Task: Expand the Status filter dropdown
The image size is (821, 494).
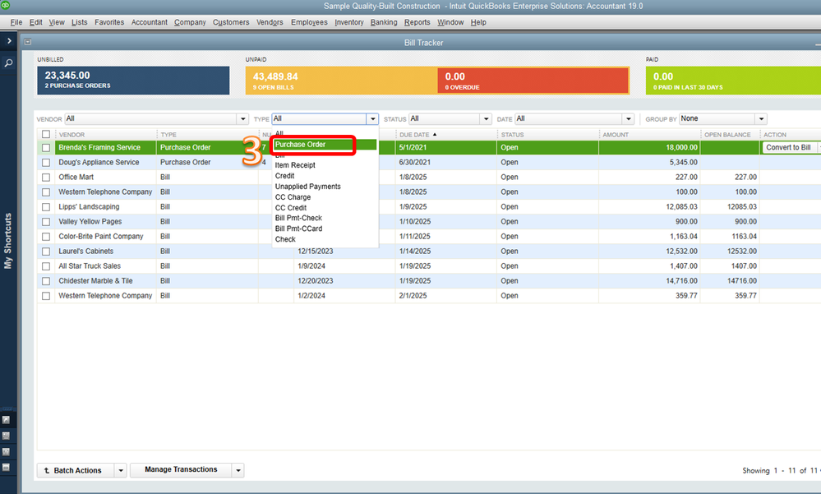Action: click(486, 119)
